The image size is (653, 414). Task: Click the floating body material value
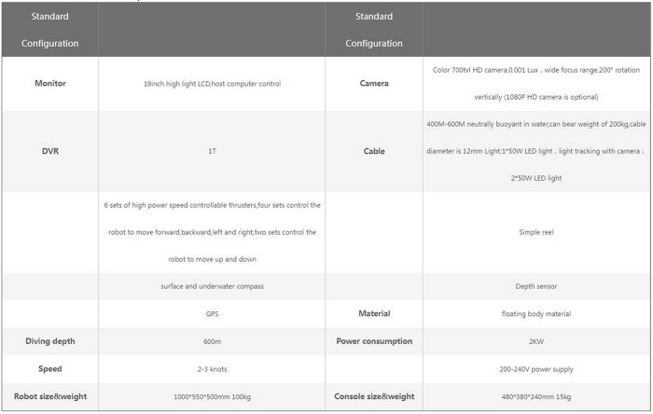[535, 314]
